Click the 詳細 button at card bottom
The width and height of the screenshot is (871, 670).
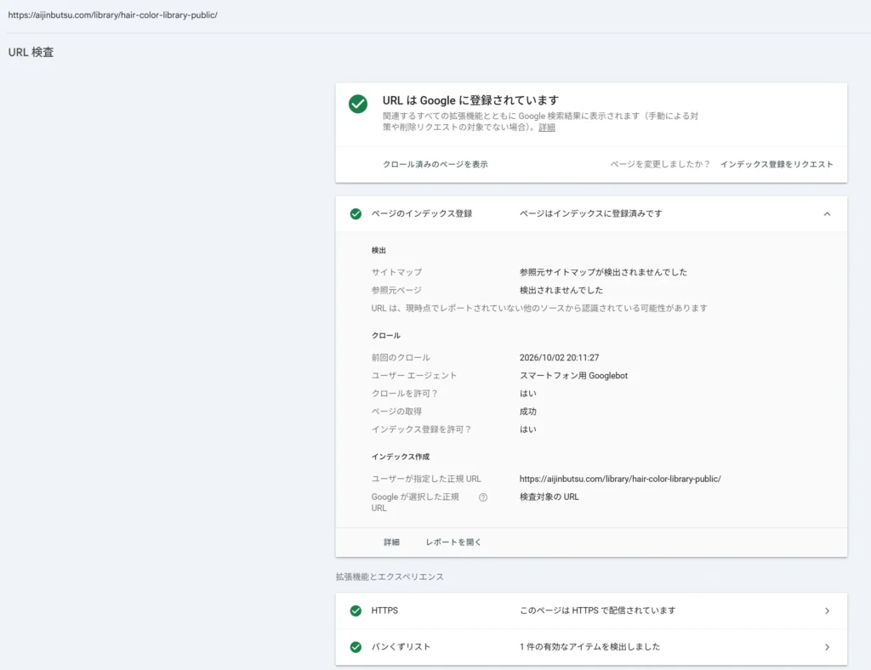[391, 542]
